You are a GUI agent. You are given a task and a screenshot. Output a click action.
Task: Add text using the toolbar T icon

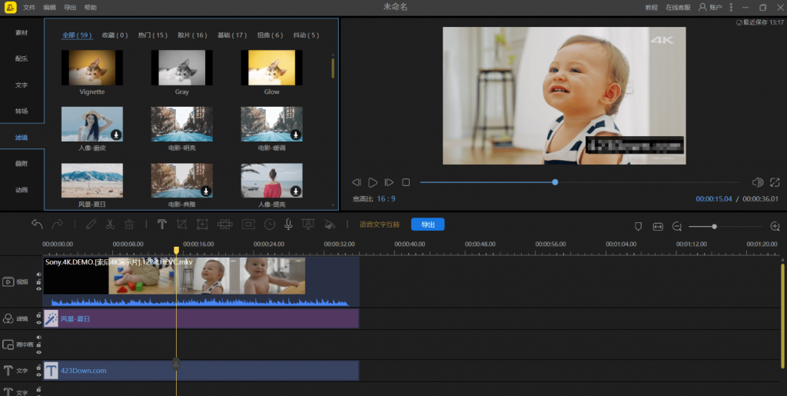(x=161, y=225)
